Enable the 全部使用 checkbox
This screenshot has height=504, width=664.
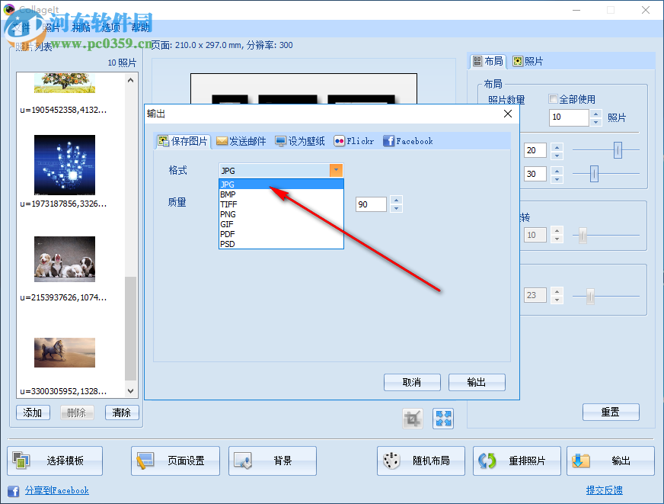coord(554,99)
